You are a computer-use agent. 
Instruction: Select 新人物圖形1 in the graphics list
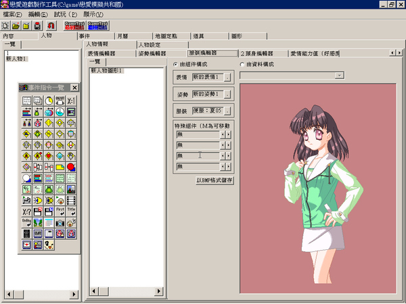coord(106,70)
